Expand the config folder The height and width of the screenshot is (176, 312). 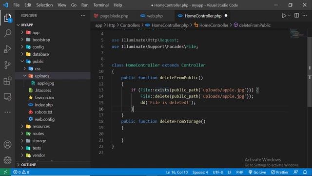click(22, 47)
